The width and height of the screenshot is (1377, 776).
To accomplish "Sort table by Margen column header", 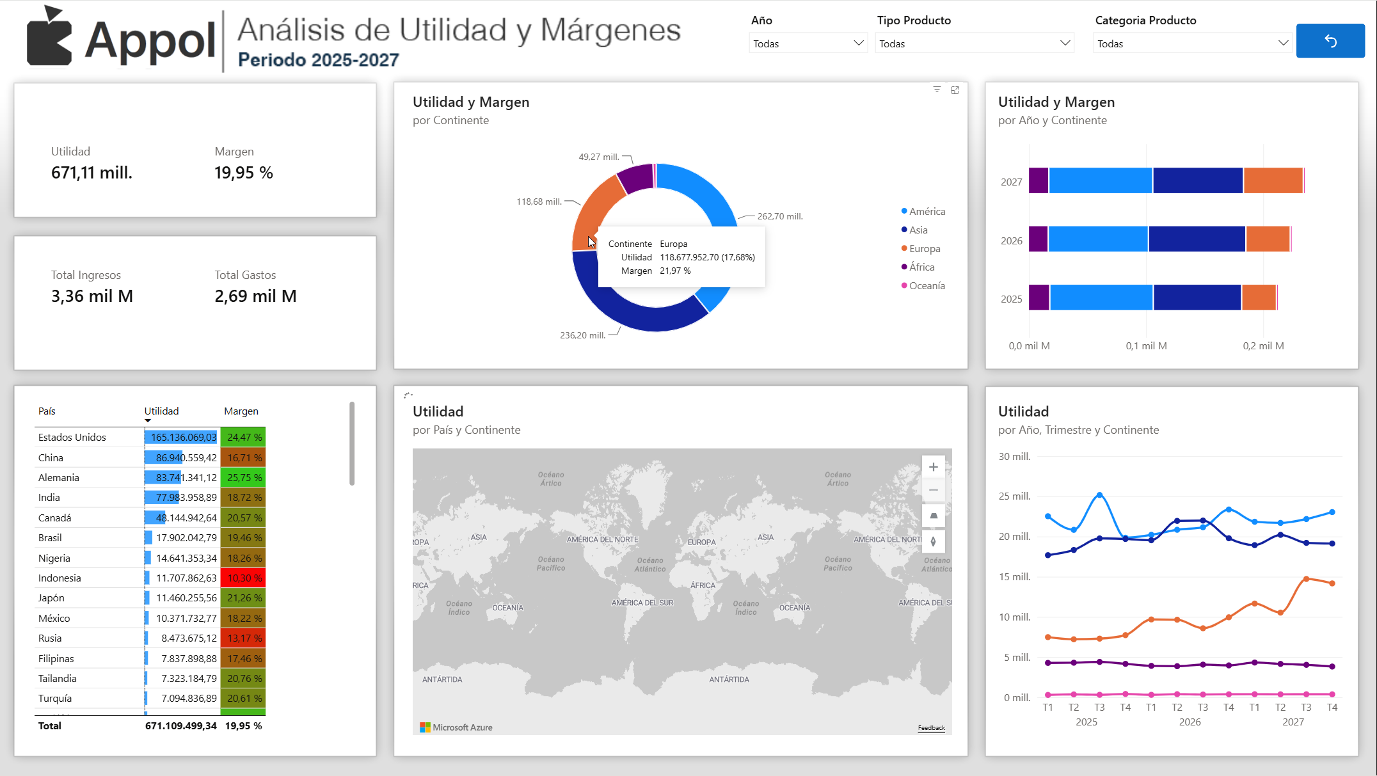I will (x=241, y=411).
